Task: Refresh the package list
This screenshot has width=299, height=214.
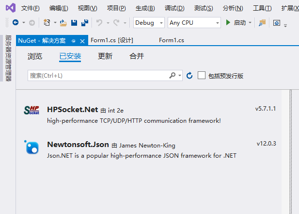Action: 189,75
